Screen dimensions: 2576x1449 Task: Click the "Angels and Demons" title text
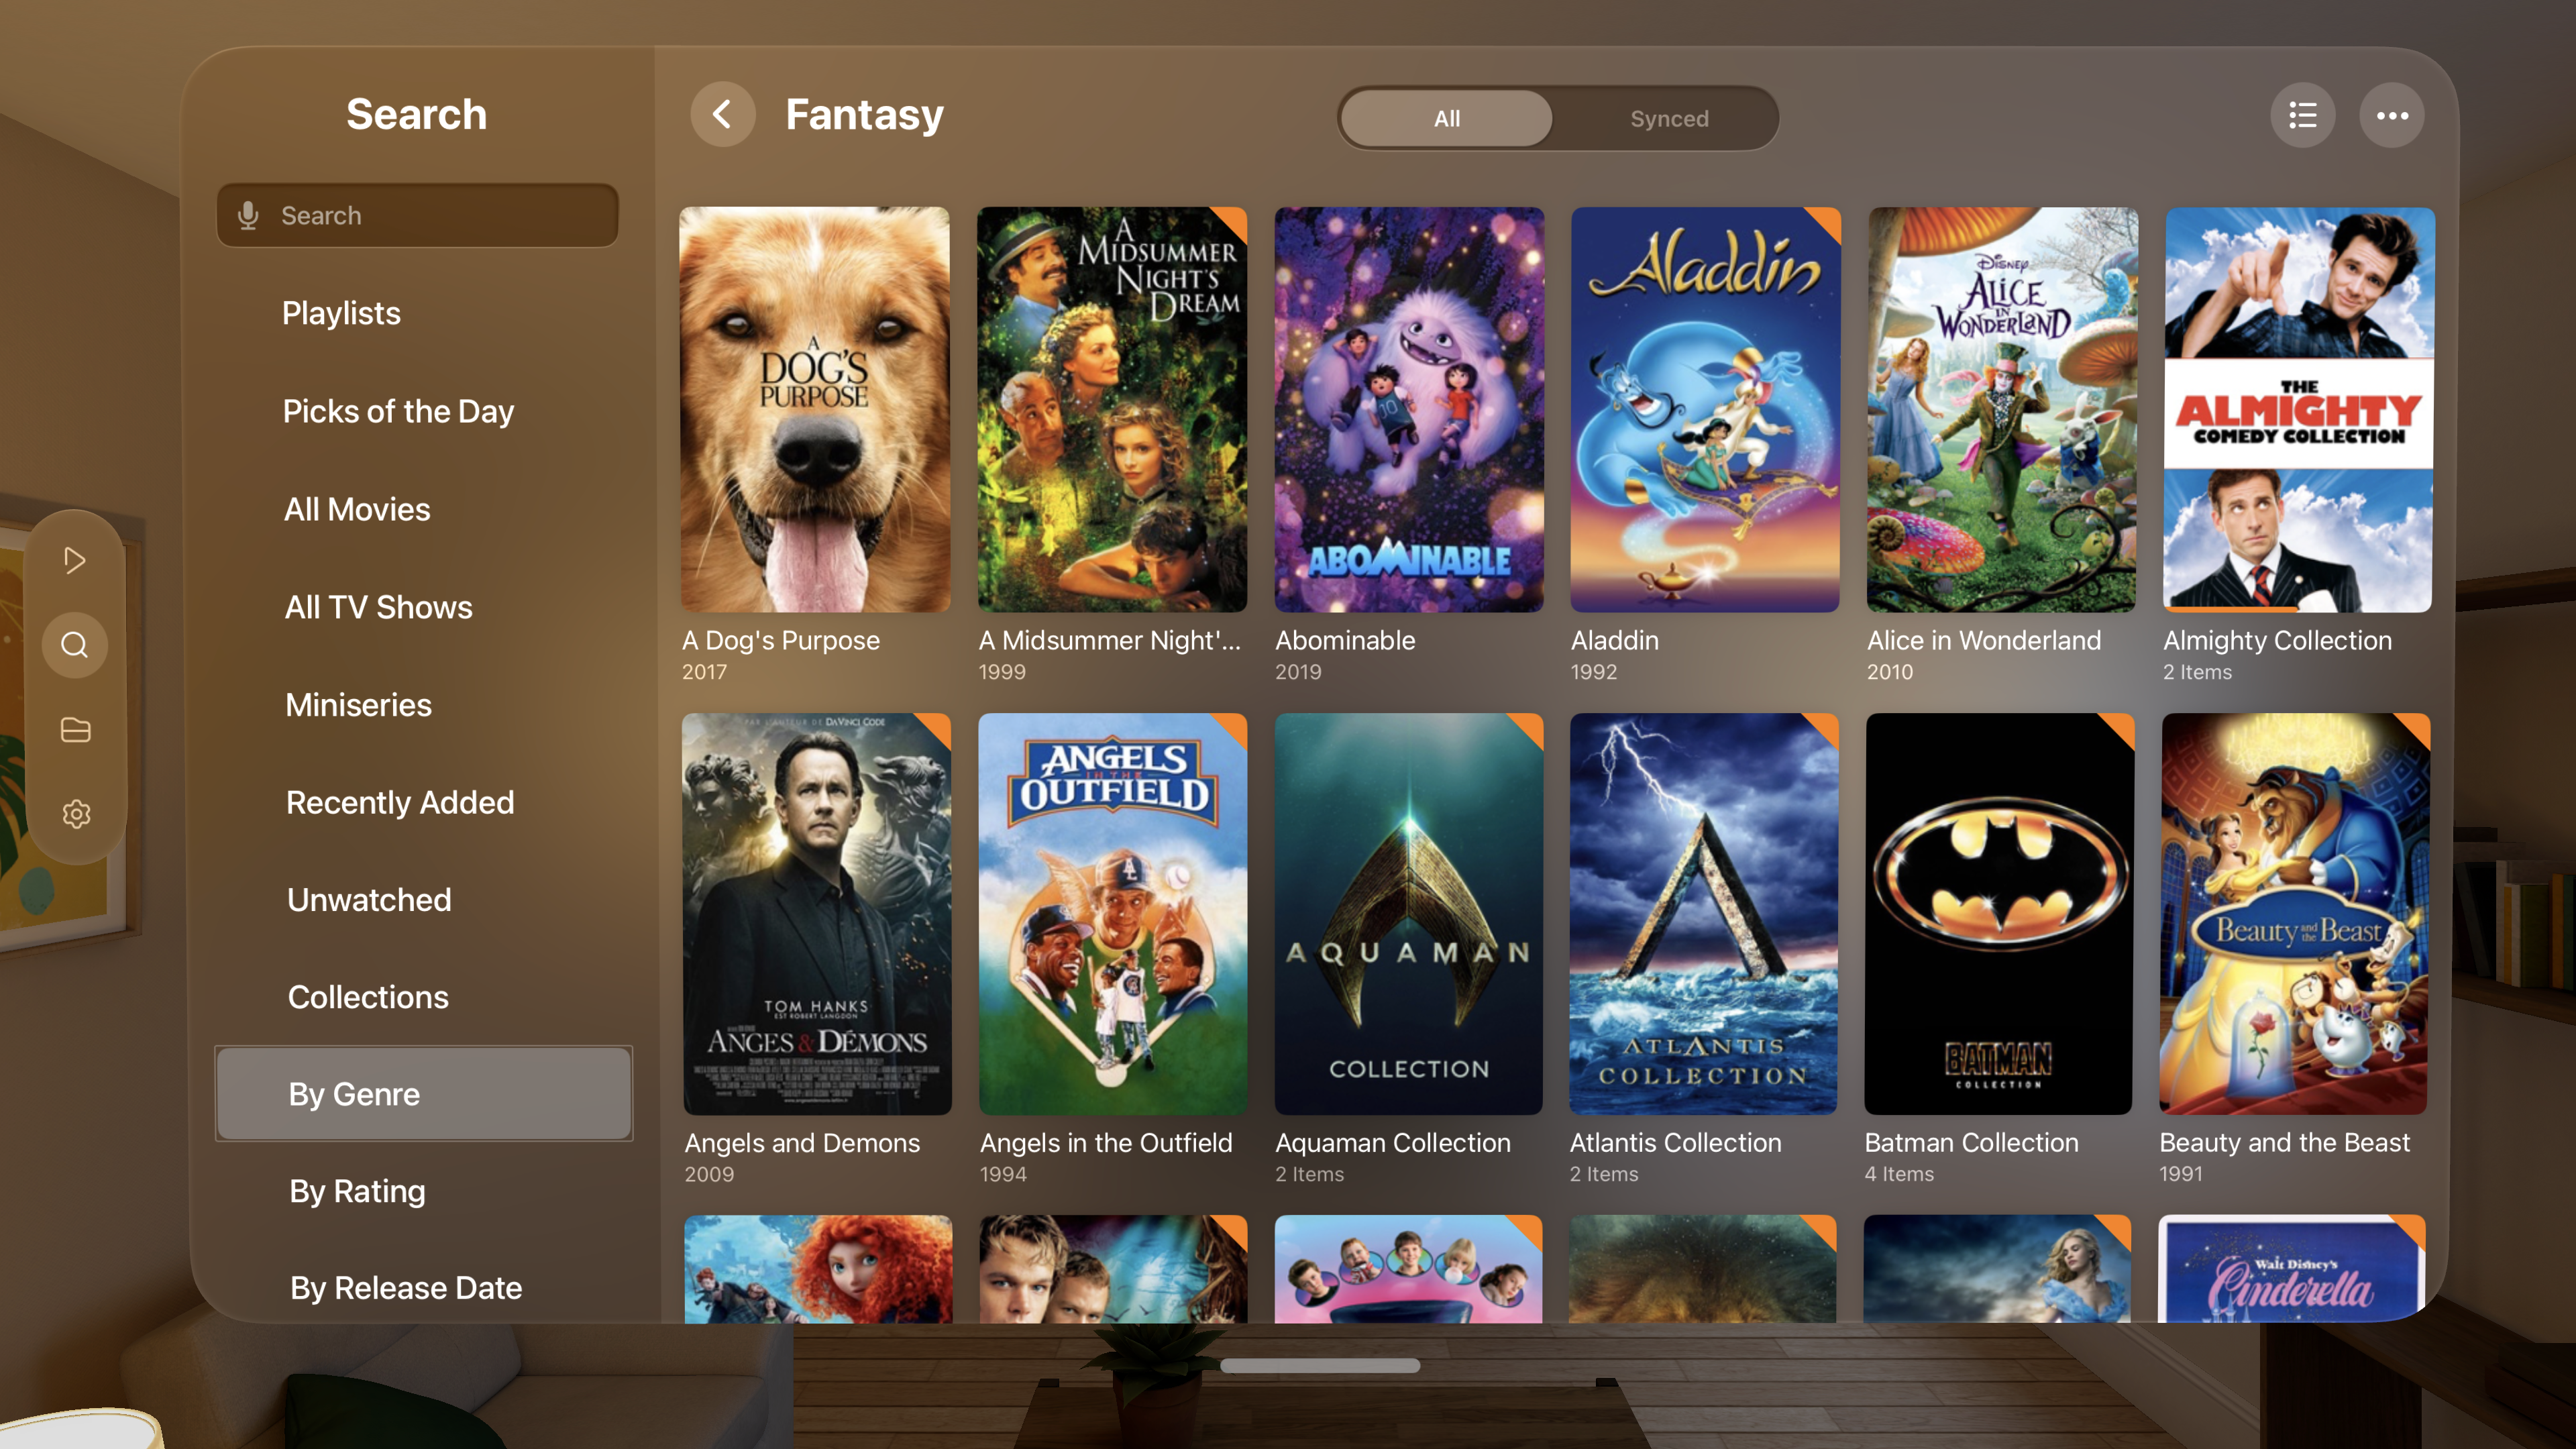[802, 1142]
